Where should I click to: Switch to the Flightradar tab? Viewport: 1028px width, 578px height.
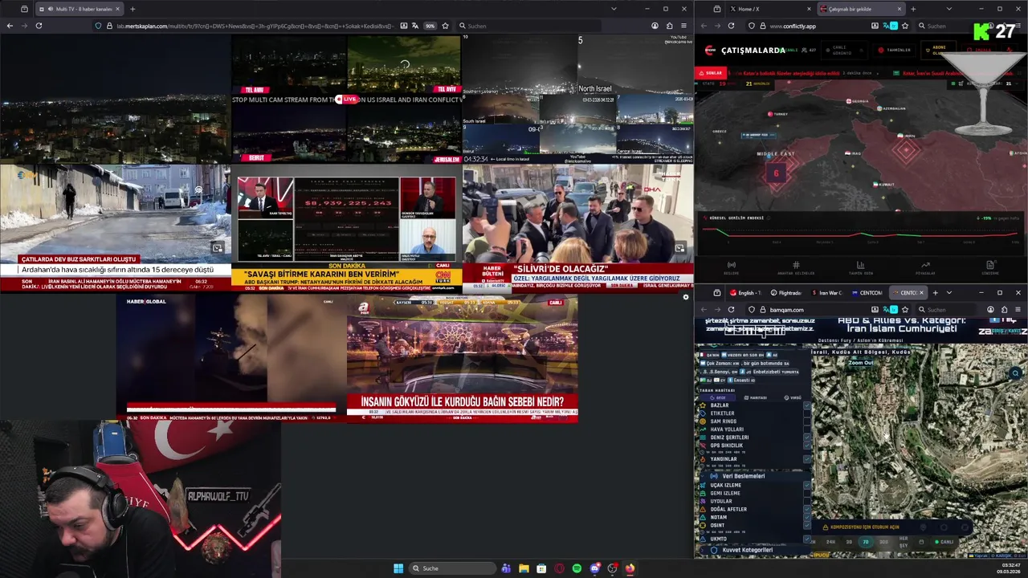[785, 293]
